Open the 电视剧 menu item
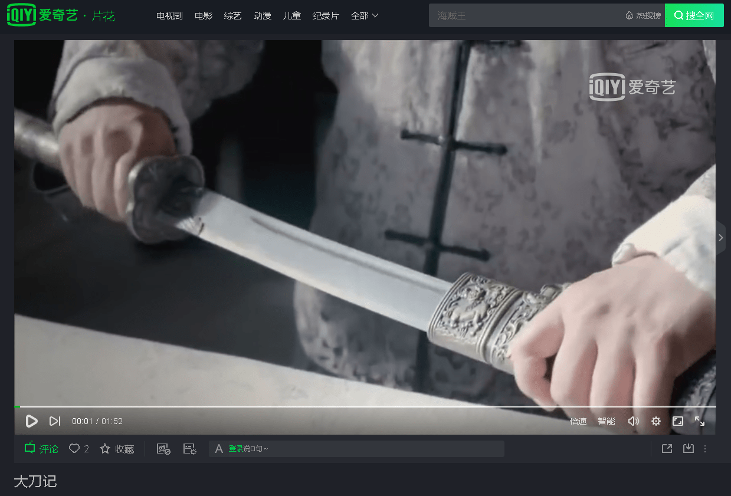This screenshot has width=731, height=496. tap(169, 16)
